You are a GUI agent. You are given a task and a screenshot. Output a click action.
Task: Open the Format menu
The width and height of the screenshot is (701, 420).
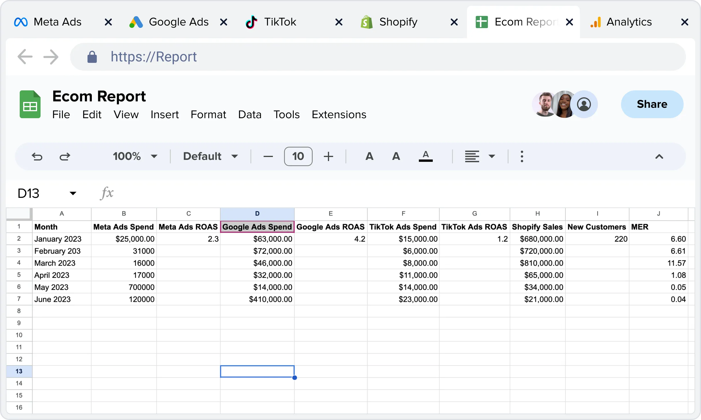click(208, 115)
